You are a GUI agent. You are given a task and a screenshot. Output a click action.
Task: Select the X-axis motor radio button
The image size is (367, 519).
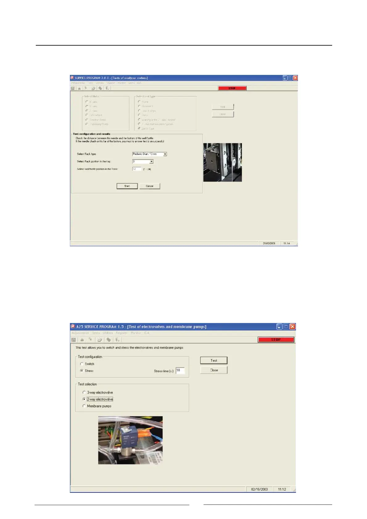click(87, 101)
